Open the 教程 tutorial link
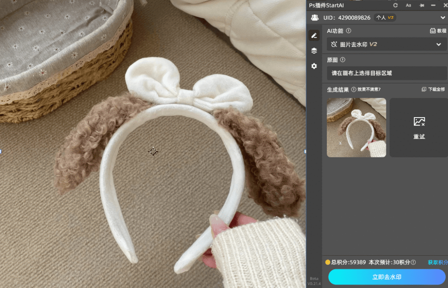The image size is (448, 288). click(x=438, y=31)
